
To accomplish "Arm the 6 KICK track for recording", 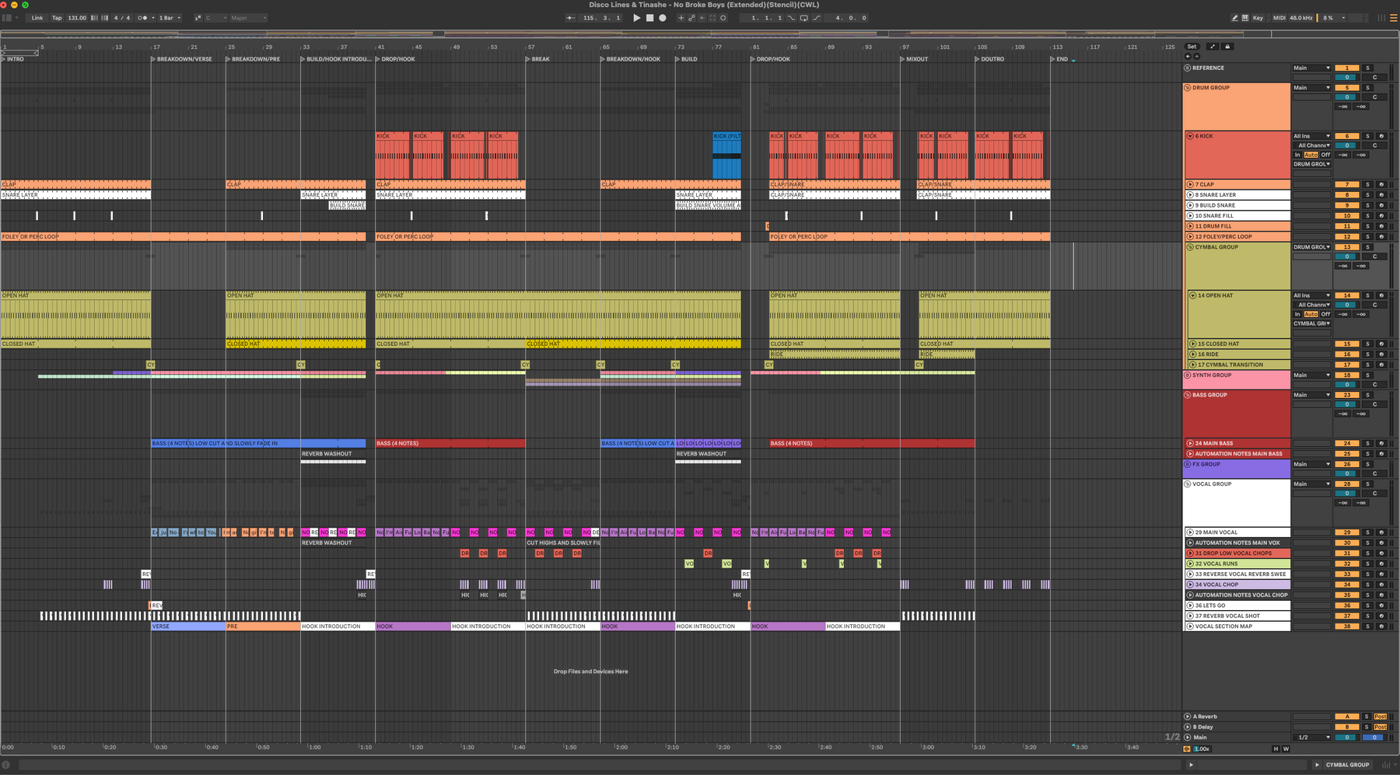I will pyautogui.click(x=1382, y=136).
